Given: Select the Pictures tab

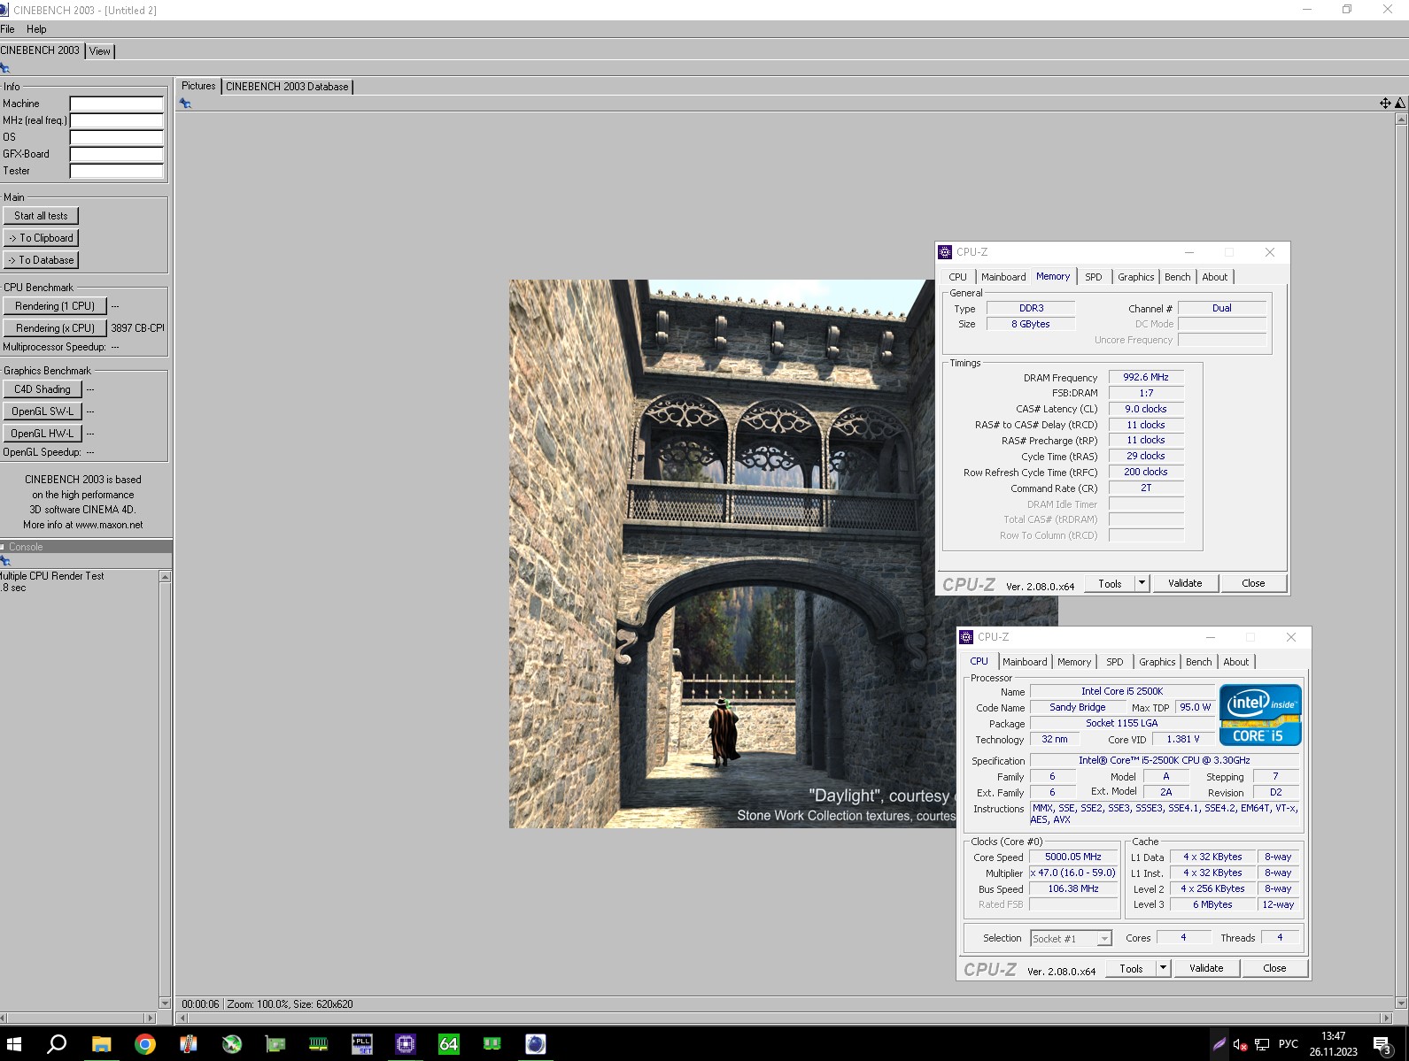Looking at the screenshot, I should [x=198, y=86].
